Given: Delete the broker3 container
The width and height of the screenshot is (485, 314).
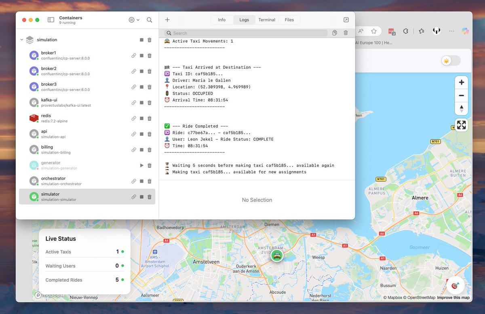Looking at the screenshot, I should tap(150, 87).
